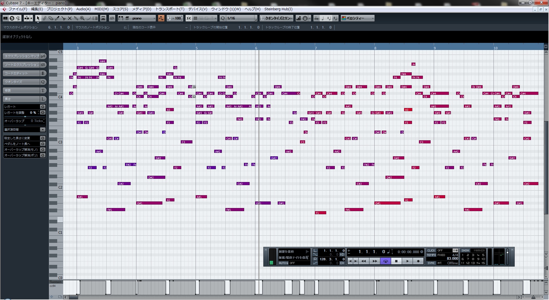549x300 pixels.
Task: Click the Object Selection arrow tool
Action: (38, 18)
